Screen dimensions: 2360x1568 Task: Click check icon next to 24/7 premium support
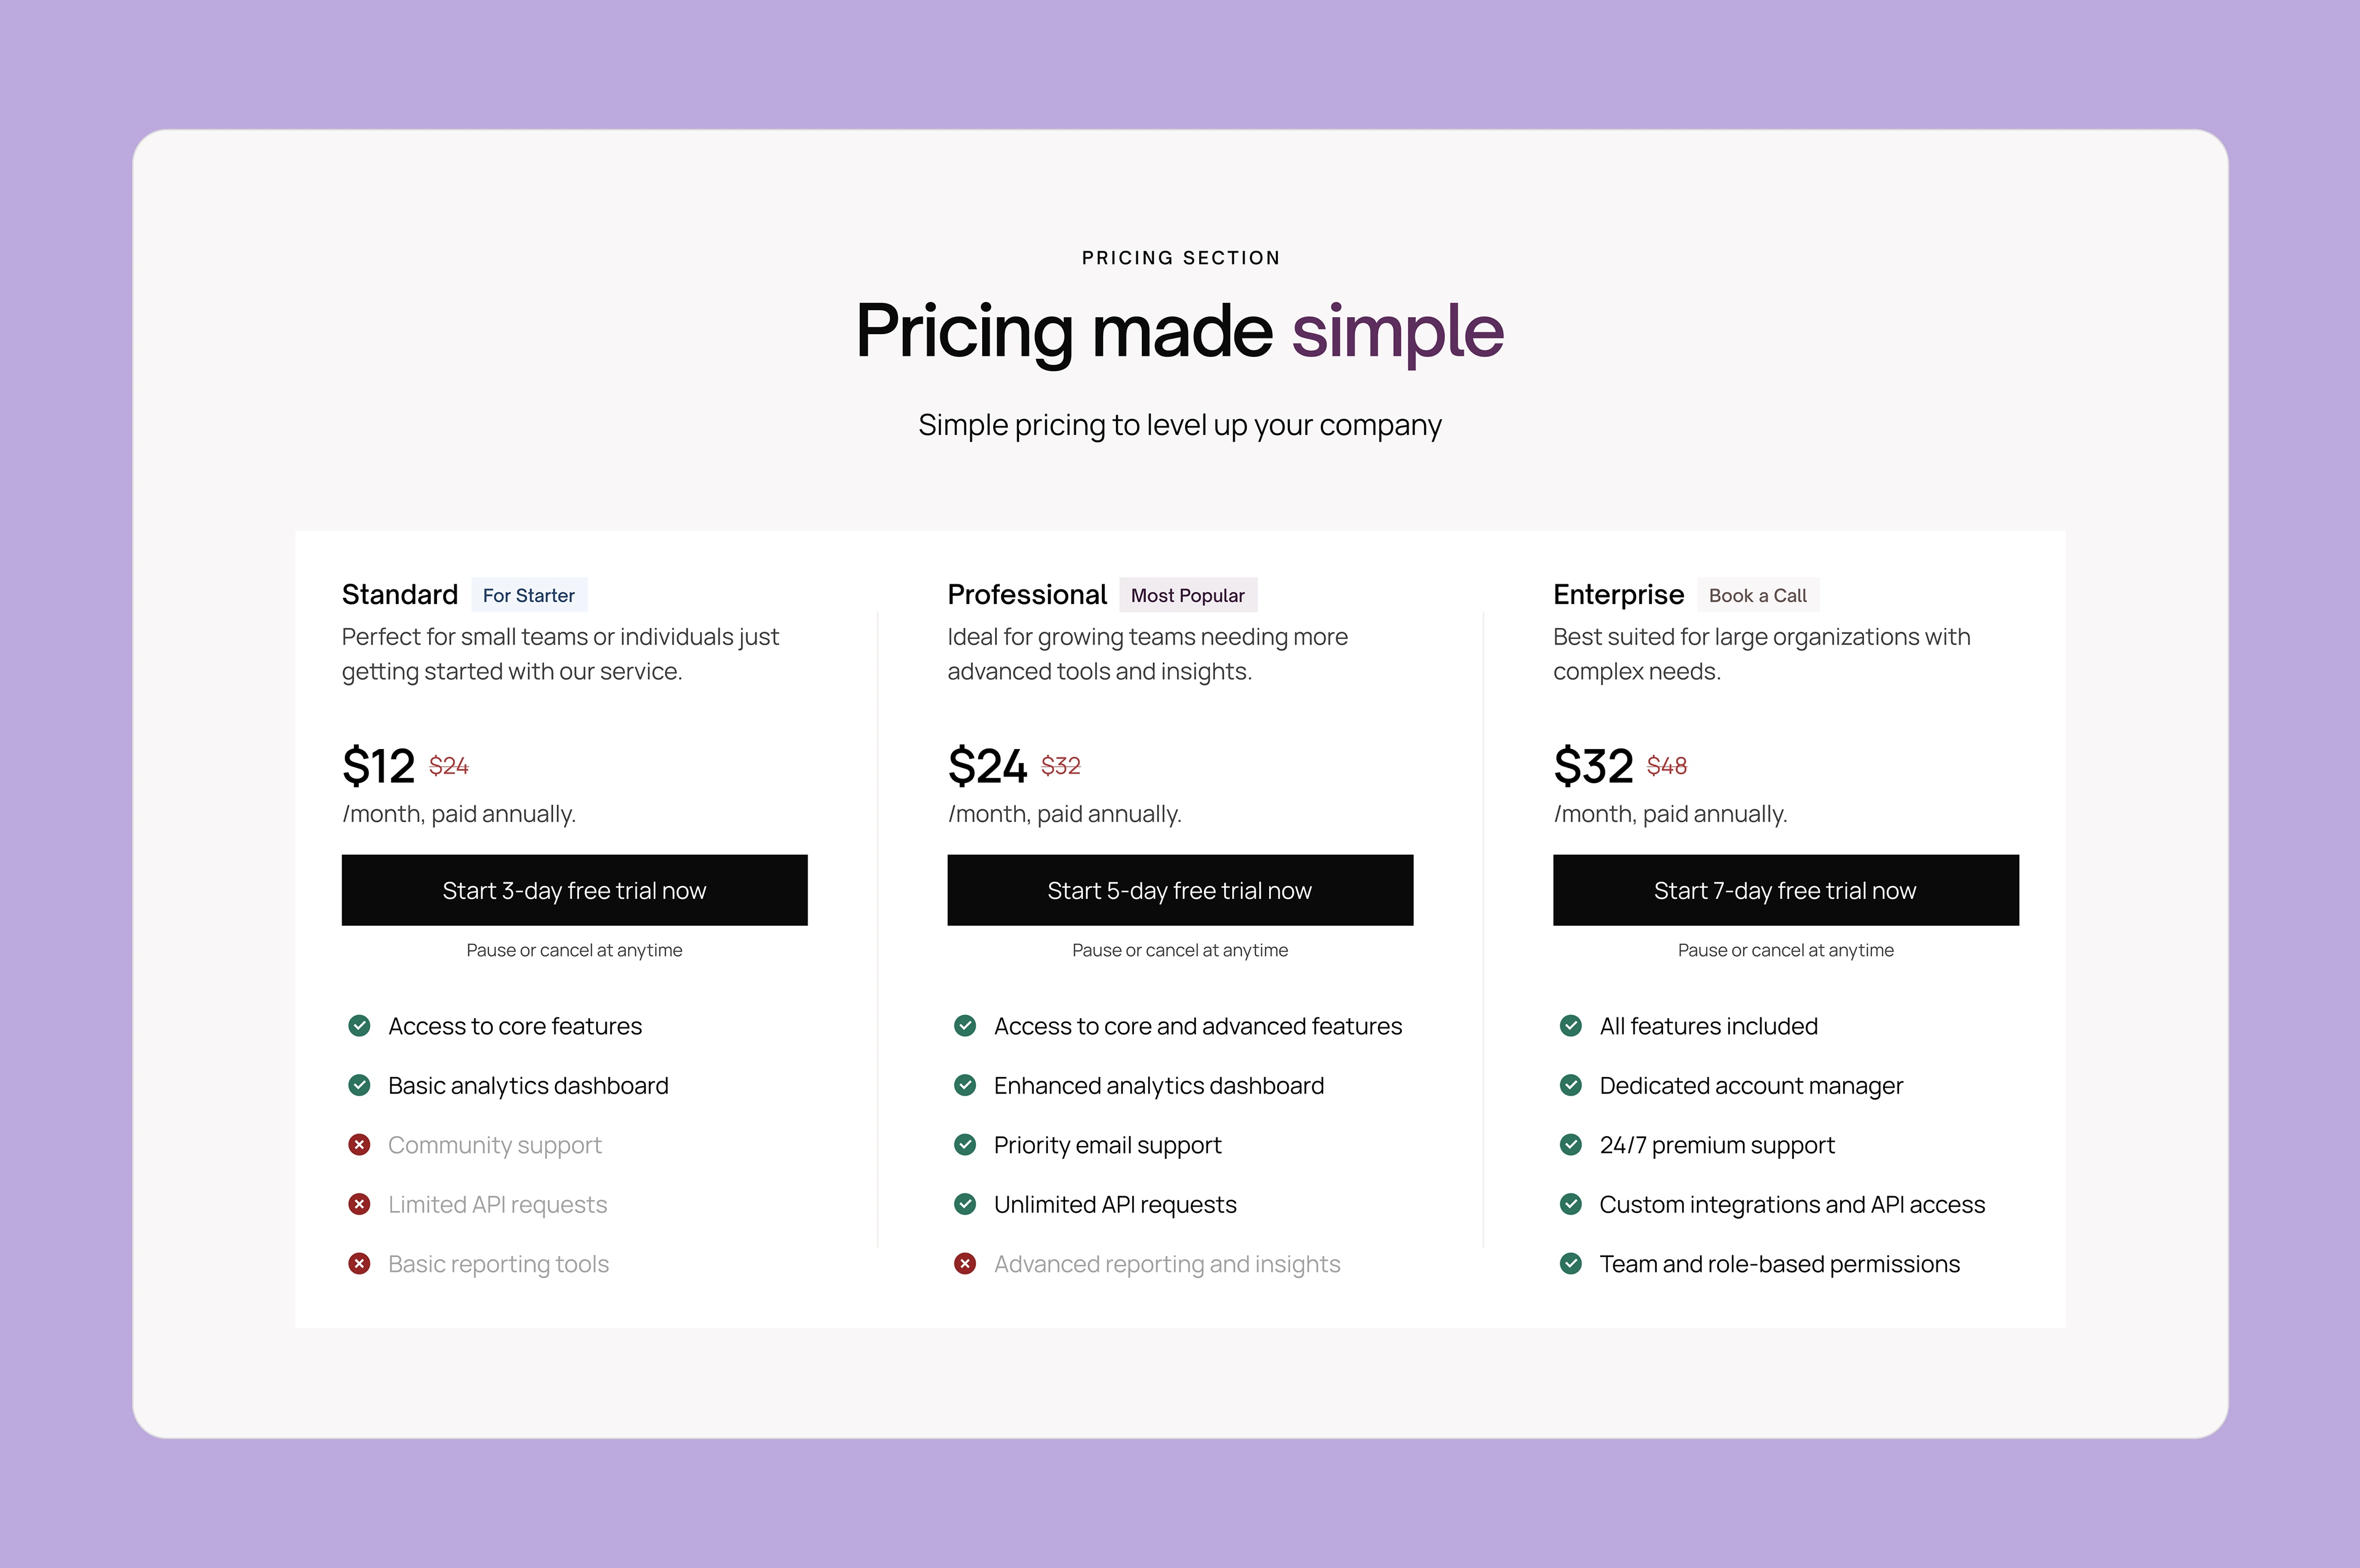1571,1145
